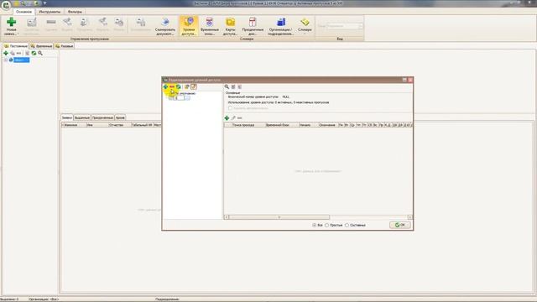537x302 pixels.
Task: Open the quick access toolbar dropdown arrow
Action: pos(44,3)
